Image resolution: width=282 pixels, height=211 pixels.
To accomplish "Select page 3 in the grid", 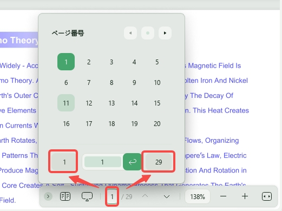I will tap(112, 62).
